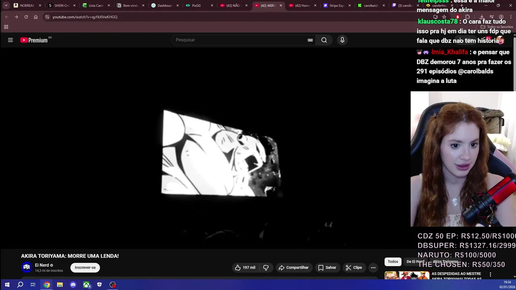
Task: View site information icon in address bar
Action: coord(47,17)
